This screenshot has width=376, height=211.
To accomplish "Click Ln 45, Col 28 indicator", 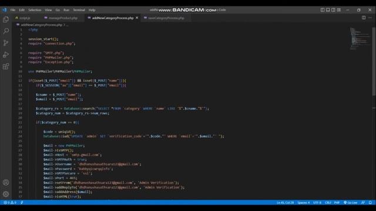I will tap(285, 203).
